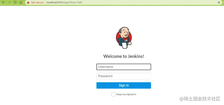The image size is (224, 105).
Task: Click the Sign in button
Action: point(124,85)
